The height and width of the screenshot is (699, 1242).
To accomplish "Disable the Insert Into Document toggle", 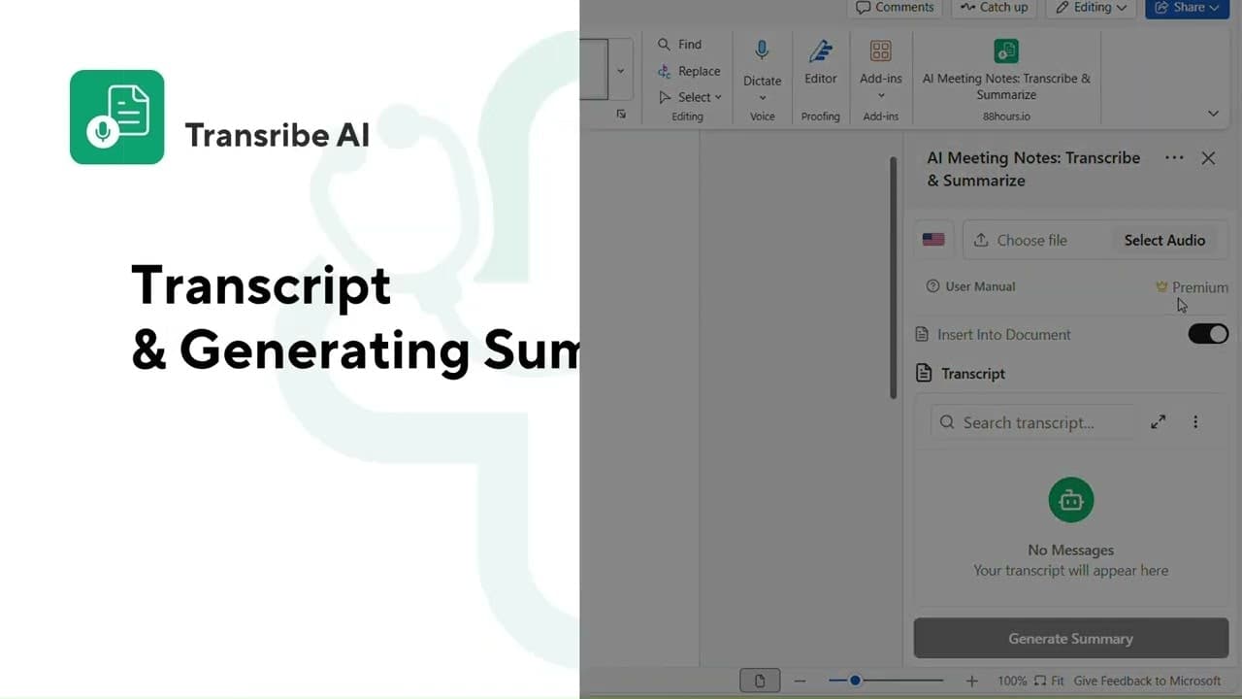I will pyautogui.click(x=1207, y=333).
